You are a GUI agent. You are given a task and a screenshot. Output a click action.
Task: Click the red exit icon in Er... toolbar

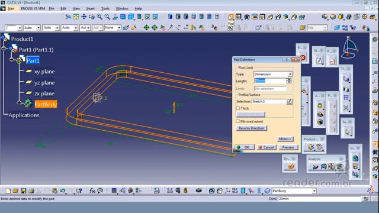pos(303,58)
